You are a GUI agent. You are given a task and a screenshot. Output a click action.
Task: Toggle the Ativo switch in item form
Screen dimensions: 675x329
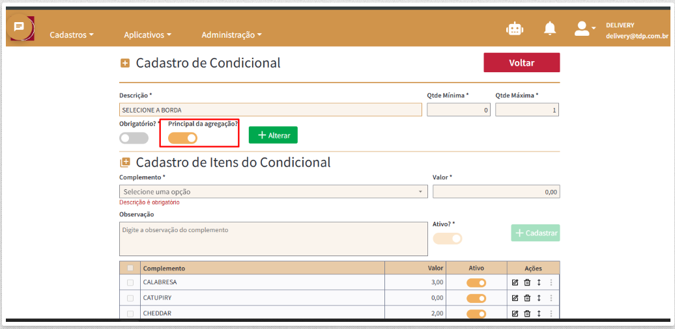point(447,239)
